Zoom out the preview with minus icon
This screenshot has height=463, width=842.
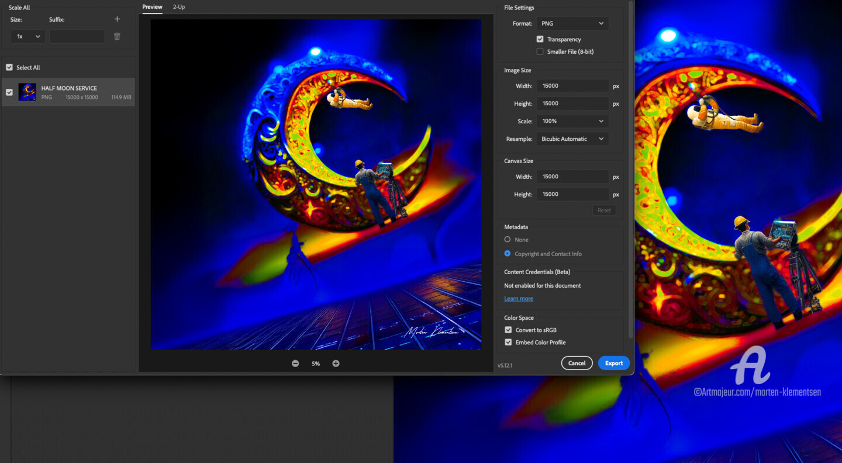point(295,364)
